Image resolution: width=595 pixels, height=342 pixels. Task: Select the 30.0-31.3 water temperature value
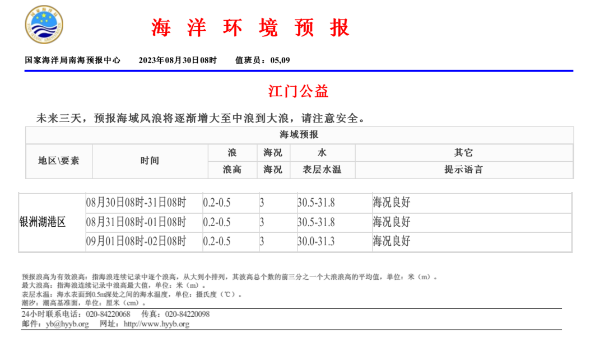click(316, 241)
